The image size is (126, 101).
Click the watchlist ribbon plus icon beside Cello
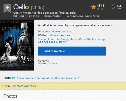pyautogui.click(x=7, y=8)
